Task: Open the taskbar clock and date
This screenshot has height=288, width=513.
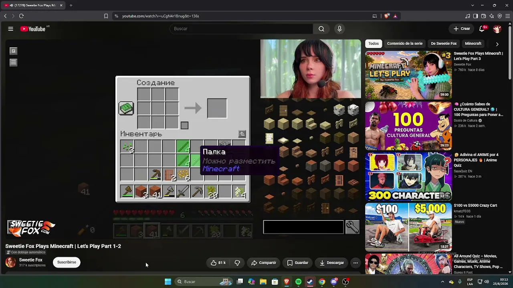Action: point(501,282)
